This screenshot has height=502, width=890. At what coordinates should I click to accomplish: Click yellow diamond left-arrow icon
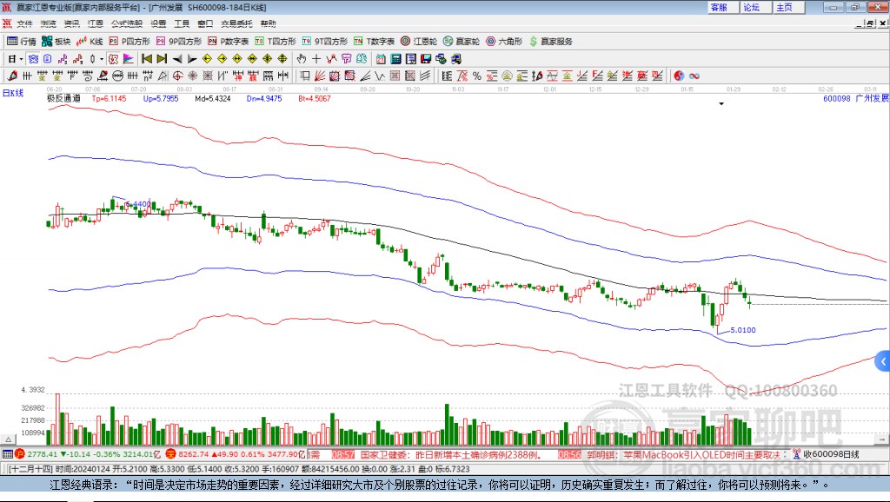coord(207,59)
